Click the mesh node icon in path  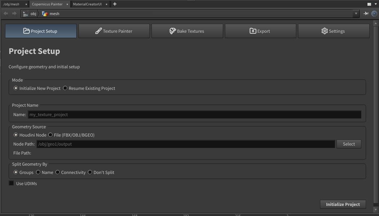pos(45,14)
